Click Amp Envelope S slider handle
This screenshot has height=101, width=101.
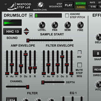point(30,68)
